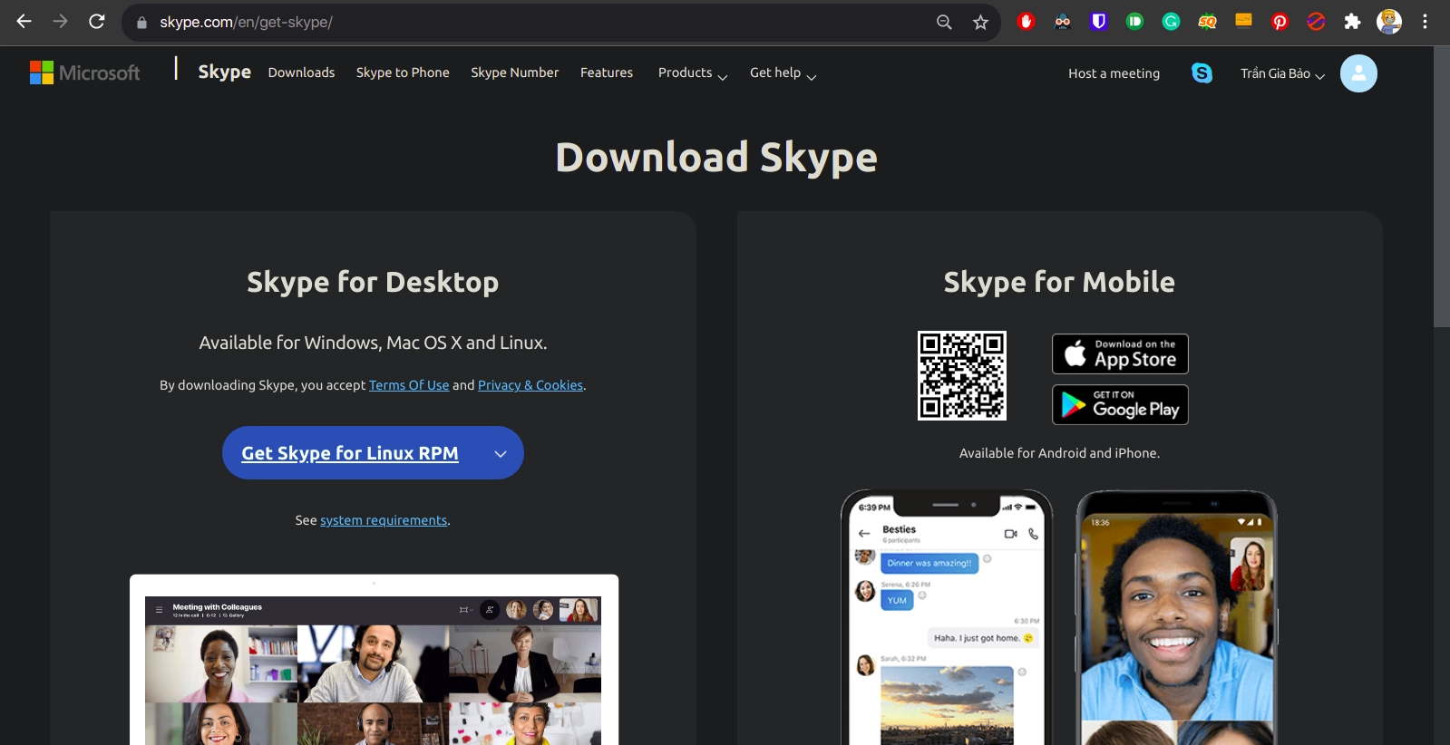Open the Chrome Extensions puzzle menu
The width and height of the screenshot is (1450, 745).
(x=1352, y=22)
